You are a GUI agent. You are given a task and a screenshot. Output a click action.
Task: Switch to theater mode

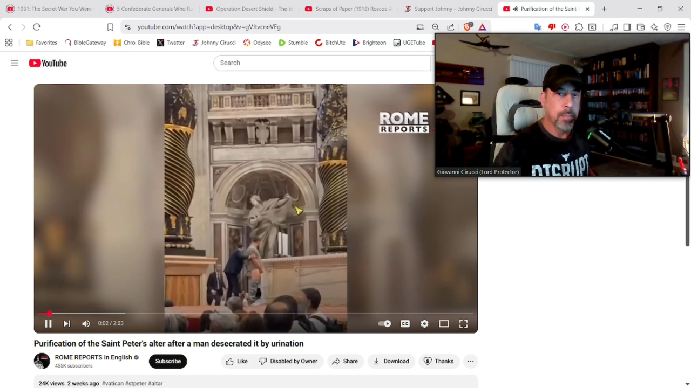tap(444, 324)
